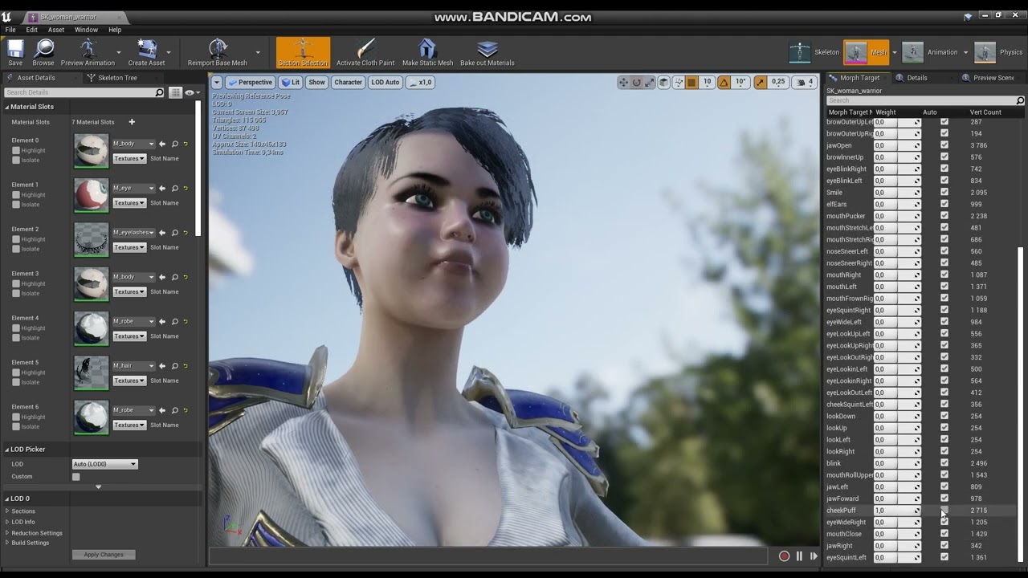Step forward in viewport playback

point(814,556)
